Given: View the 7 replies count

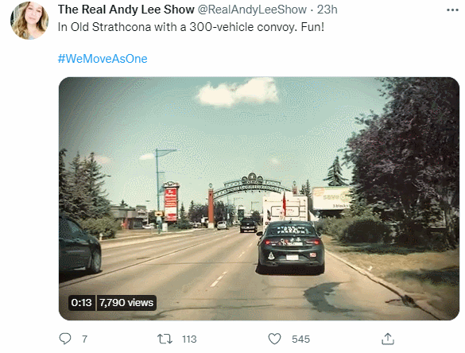Looking at the screenshot, I should click(84, 339).
